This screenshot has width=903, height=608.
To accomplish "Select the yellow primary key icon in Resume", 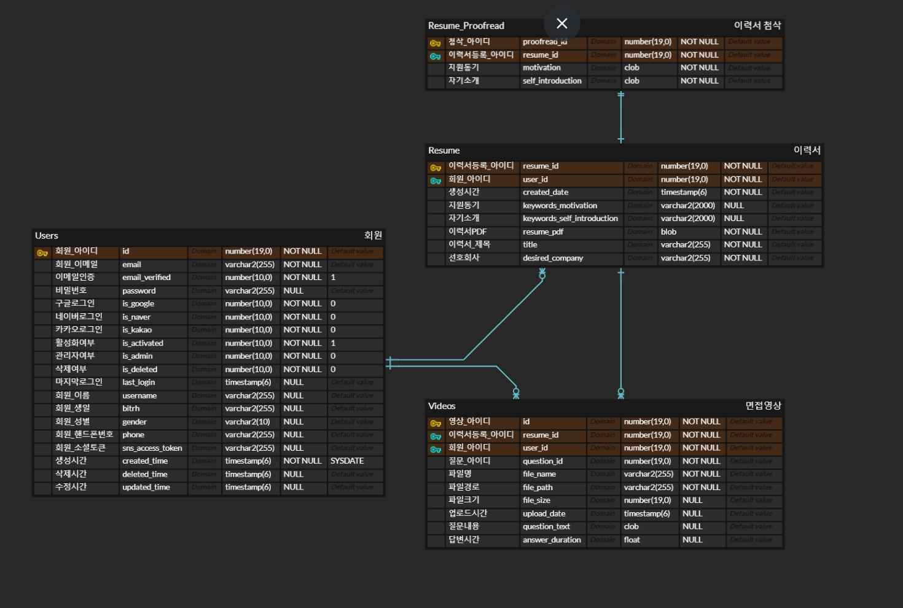I will 436,168.
